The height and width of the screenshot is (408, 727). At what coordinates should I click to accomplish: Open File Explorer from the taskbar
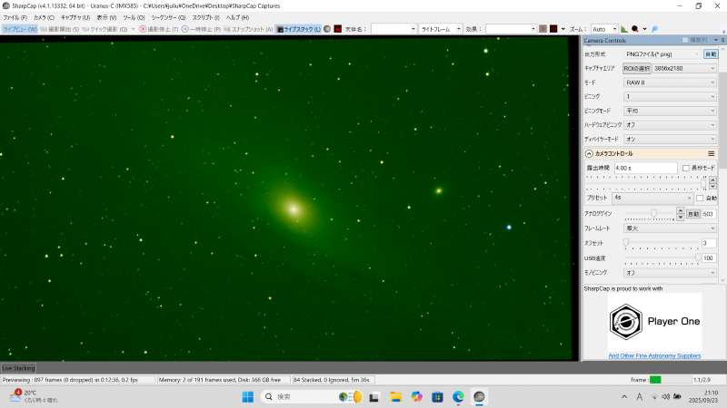click(x=395, y=397)
